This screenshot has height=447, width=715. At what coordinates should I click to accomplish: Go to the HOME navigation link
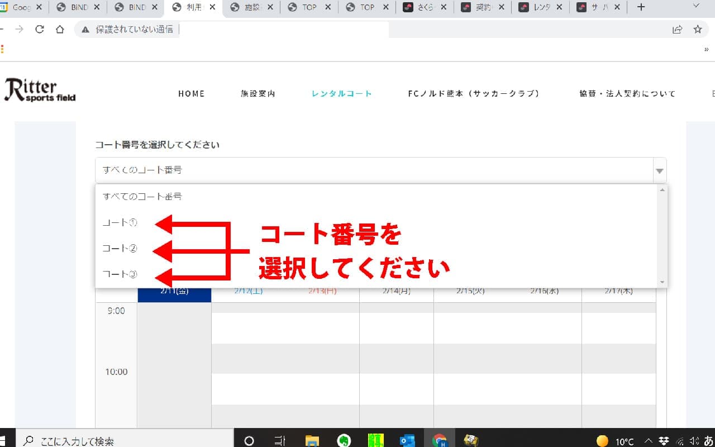(192, 94)
